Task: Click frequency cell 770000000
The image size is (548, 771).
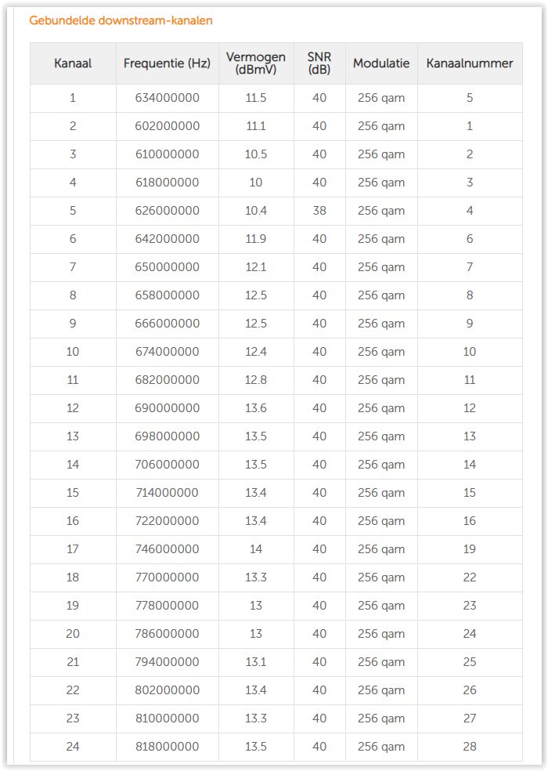Action: [167, 577]
